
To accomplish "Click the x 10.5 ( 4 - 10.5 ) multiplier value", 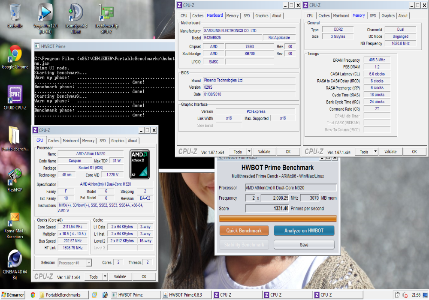I will click(73, 234).
